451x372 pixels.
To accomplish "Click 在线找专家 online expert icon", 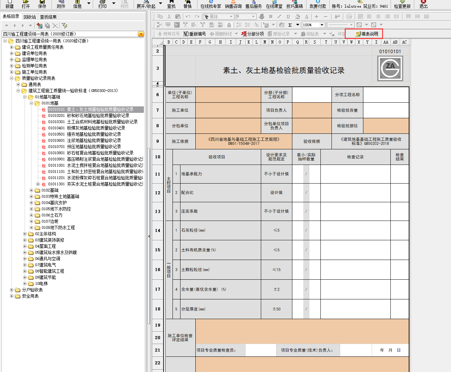I will (211, 4).
